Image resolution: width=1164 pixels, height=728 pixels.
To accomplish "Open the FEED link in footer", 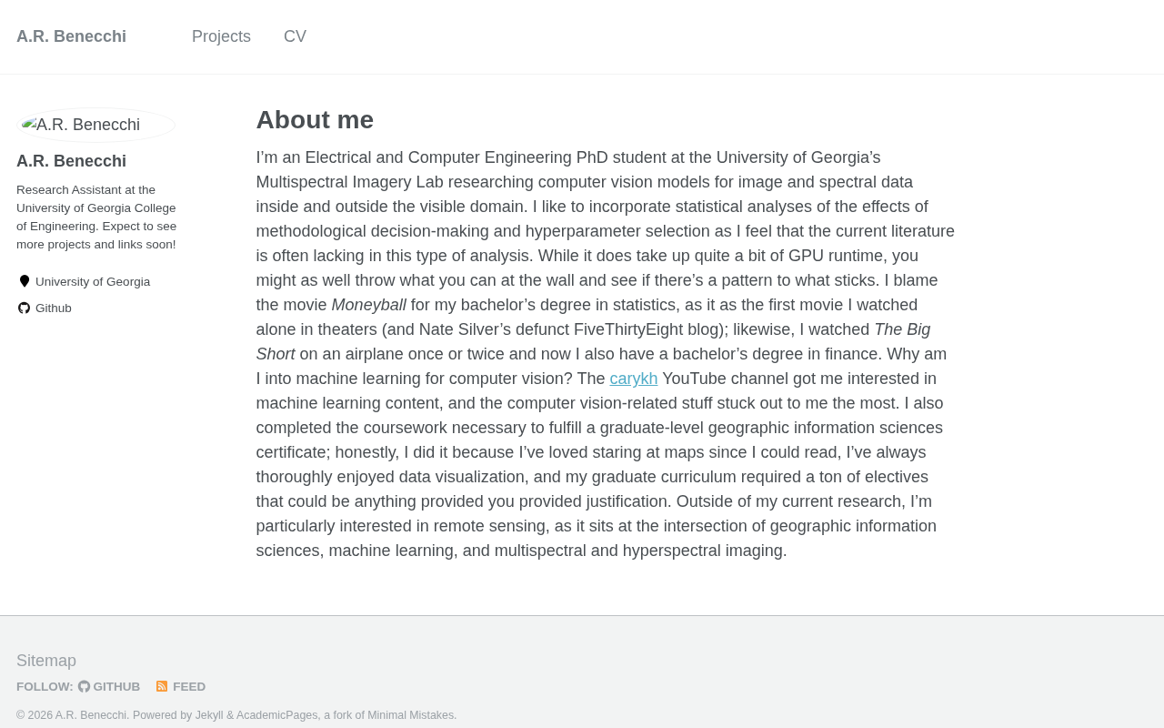I will 189,687.
